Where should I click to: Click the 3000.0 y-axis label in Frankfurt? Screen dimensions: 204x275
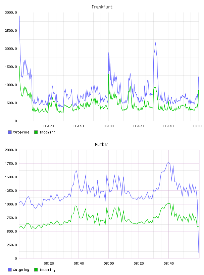click(x=11, y=12)
